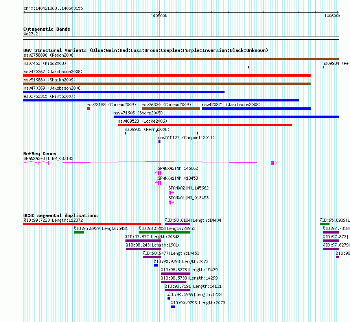This screenshot has height=322, width=350.
Task: Open the Cytogenetic Bands track title
Action: tap(47, 29)
